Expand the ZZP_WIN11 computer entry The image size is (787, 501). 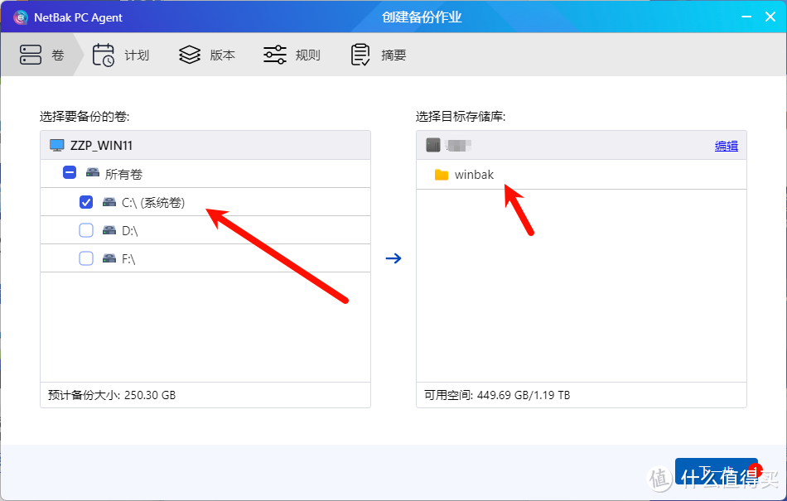[x=99, y=145]
